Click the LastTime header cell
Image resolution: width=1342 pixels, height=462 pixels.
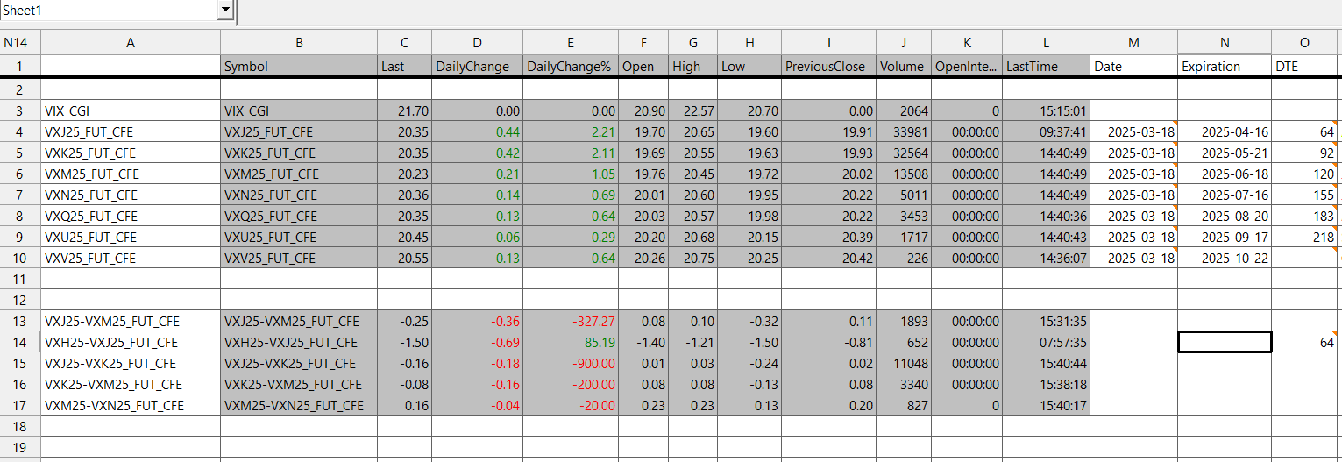click(x=1046, y=66)
